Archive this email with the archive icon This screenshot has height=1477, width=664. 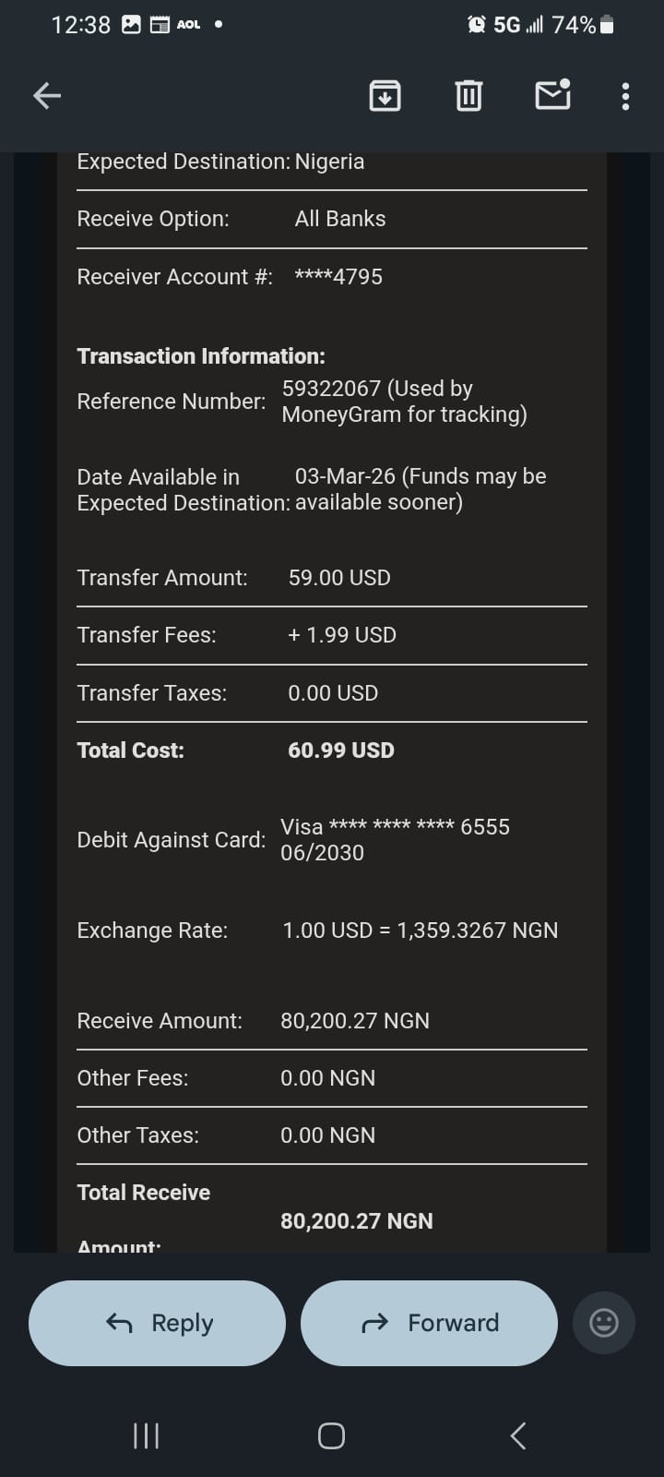click(x=385, y=95)
